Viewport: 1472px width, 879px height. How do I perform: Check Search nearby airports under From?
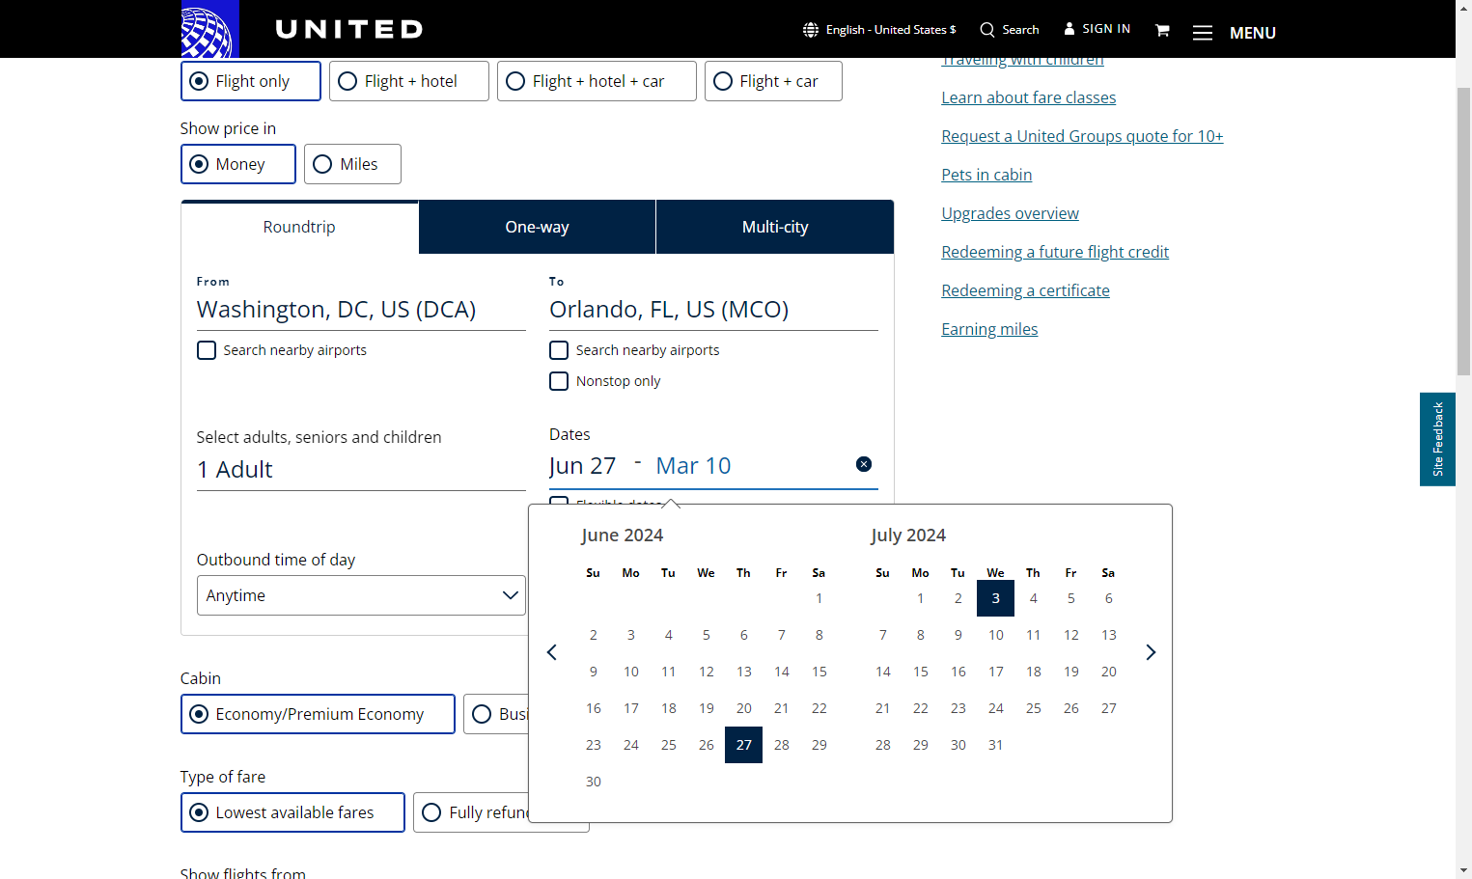[207, 350]
